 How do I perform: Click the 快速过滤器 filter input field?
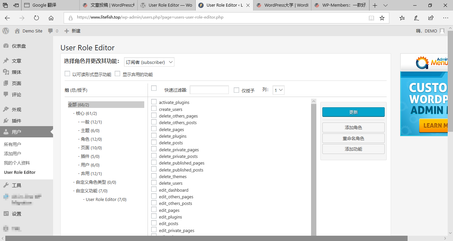(209, 90)
